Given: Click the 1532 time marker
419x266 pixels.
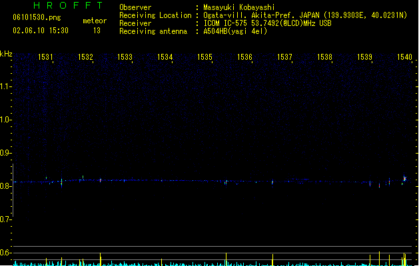Looking at the screenshot, I should [85, 57].
